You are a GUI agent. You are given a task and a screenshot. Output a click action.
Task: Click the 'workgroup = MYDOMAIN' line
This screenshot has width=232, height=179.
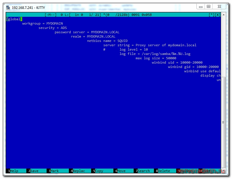point(43,23)
